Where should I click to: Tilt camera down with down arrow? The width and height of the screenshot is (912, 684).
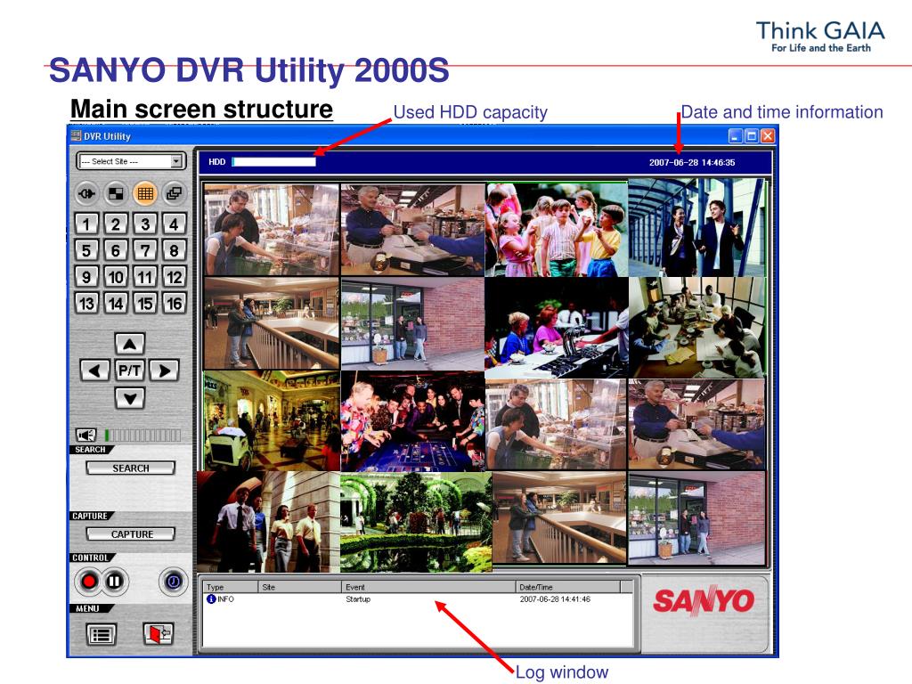(130, 398)
